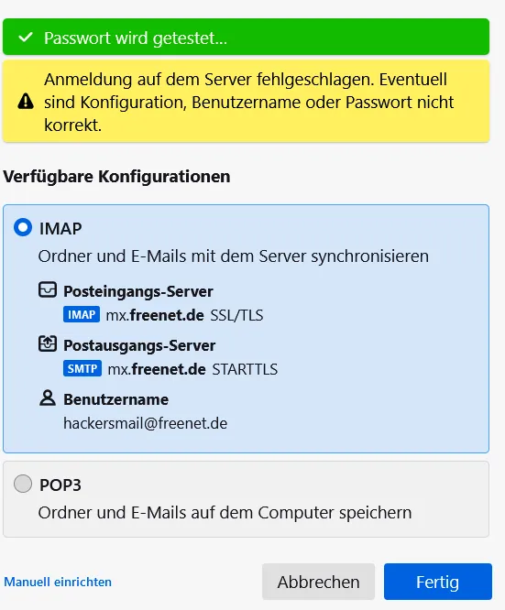Click the blue SMTP badge

tap(82, 368)
